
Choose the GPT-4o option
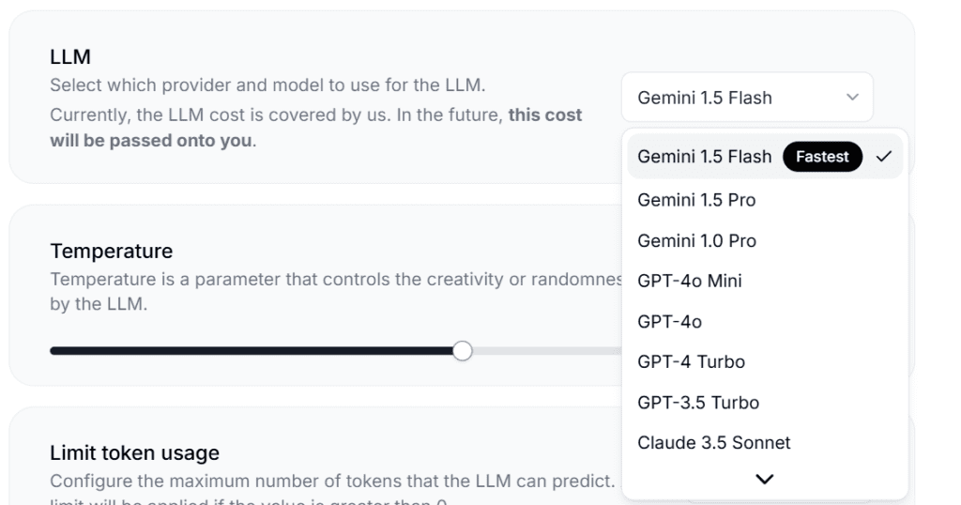click(x=669, y=321)
